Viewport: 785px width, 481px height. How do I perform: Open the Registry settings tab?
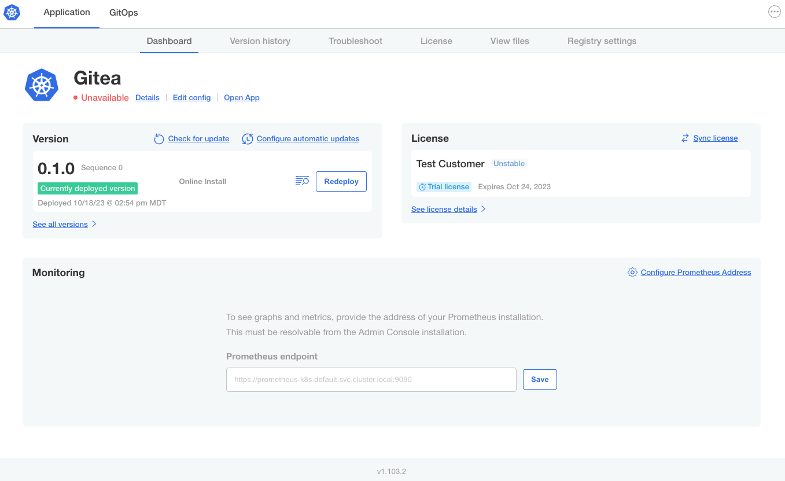(602, 41)
